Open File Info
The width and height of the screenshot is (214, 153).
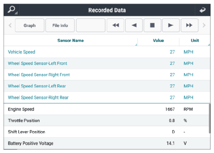(60, 25)
